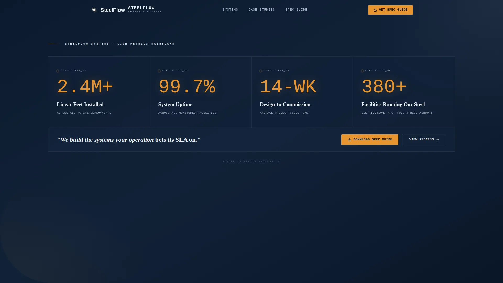Click the arrow icon in View Process
Image resolution: width=503 pixels, height=283 pixels.
[438, 140]
